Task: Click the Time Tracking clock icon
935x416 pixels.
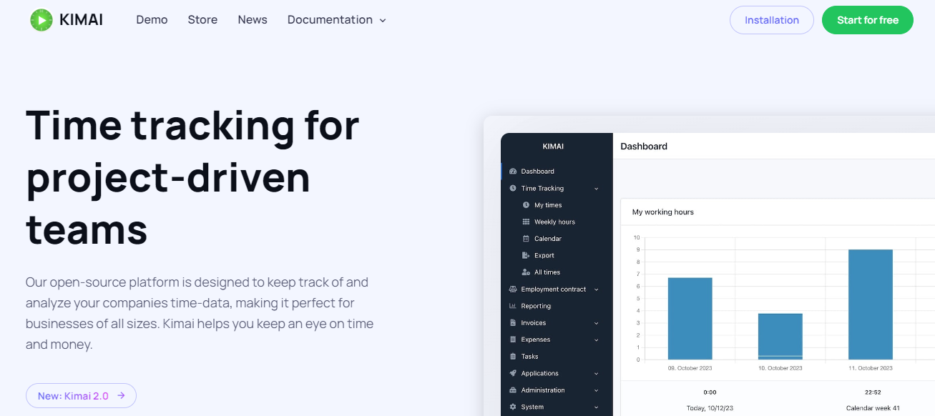Action: tap(513, 189)
